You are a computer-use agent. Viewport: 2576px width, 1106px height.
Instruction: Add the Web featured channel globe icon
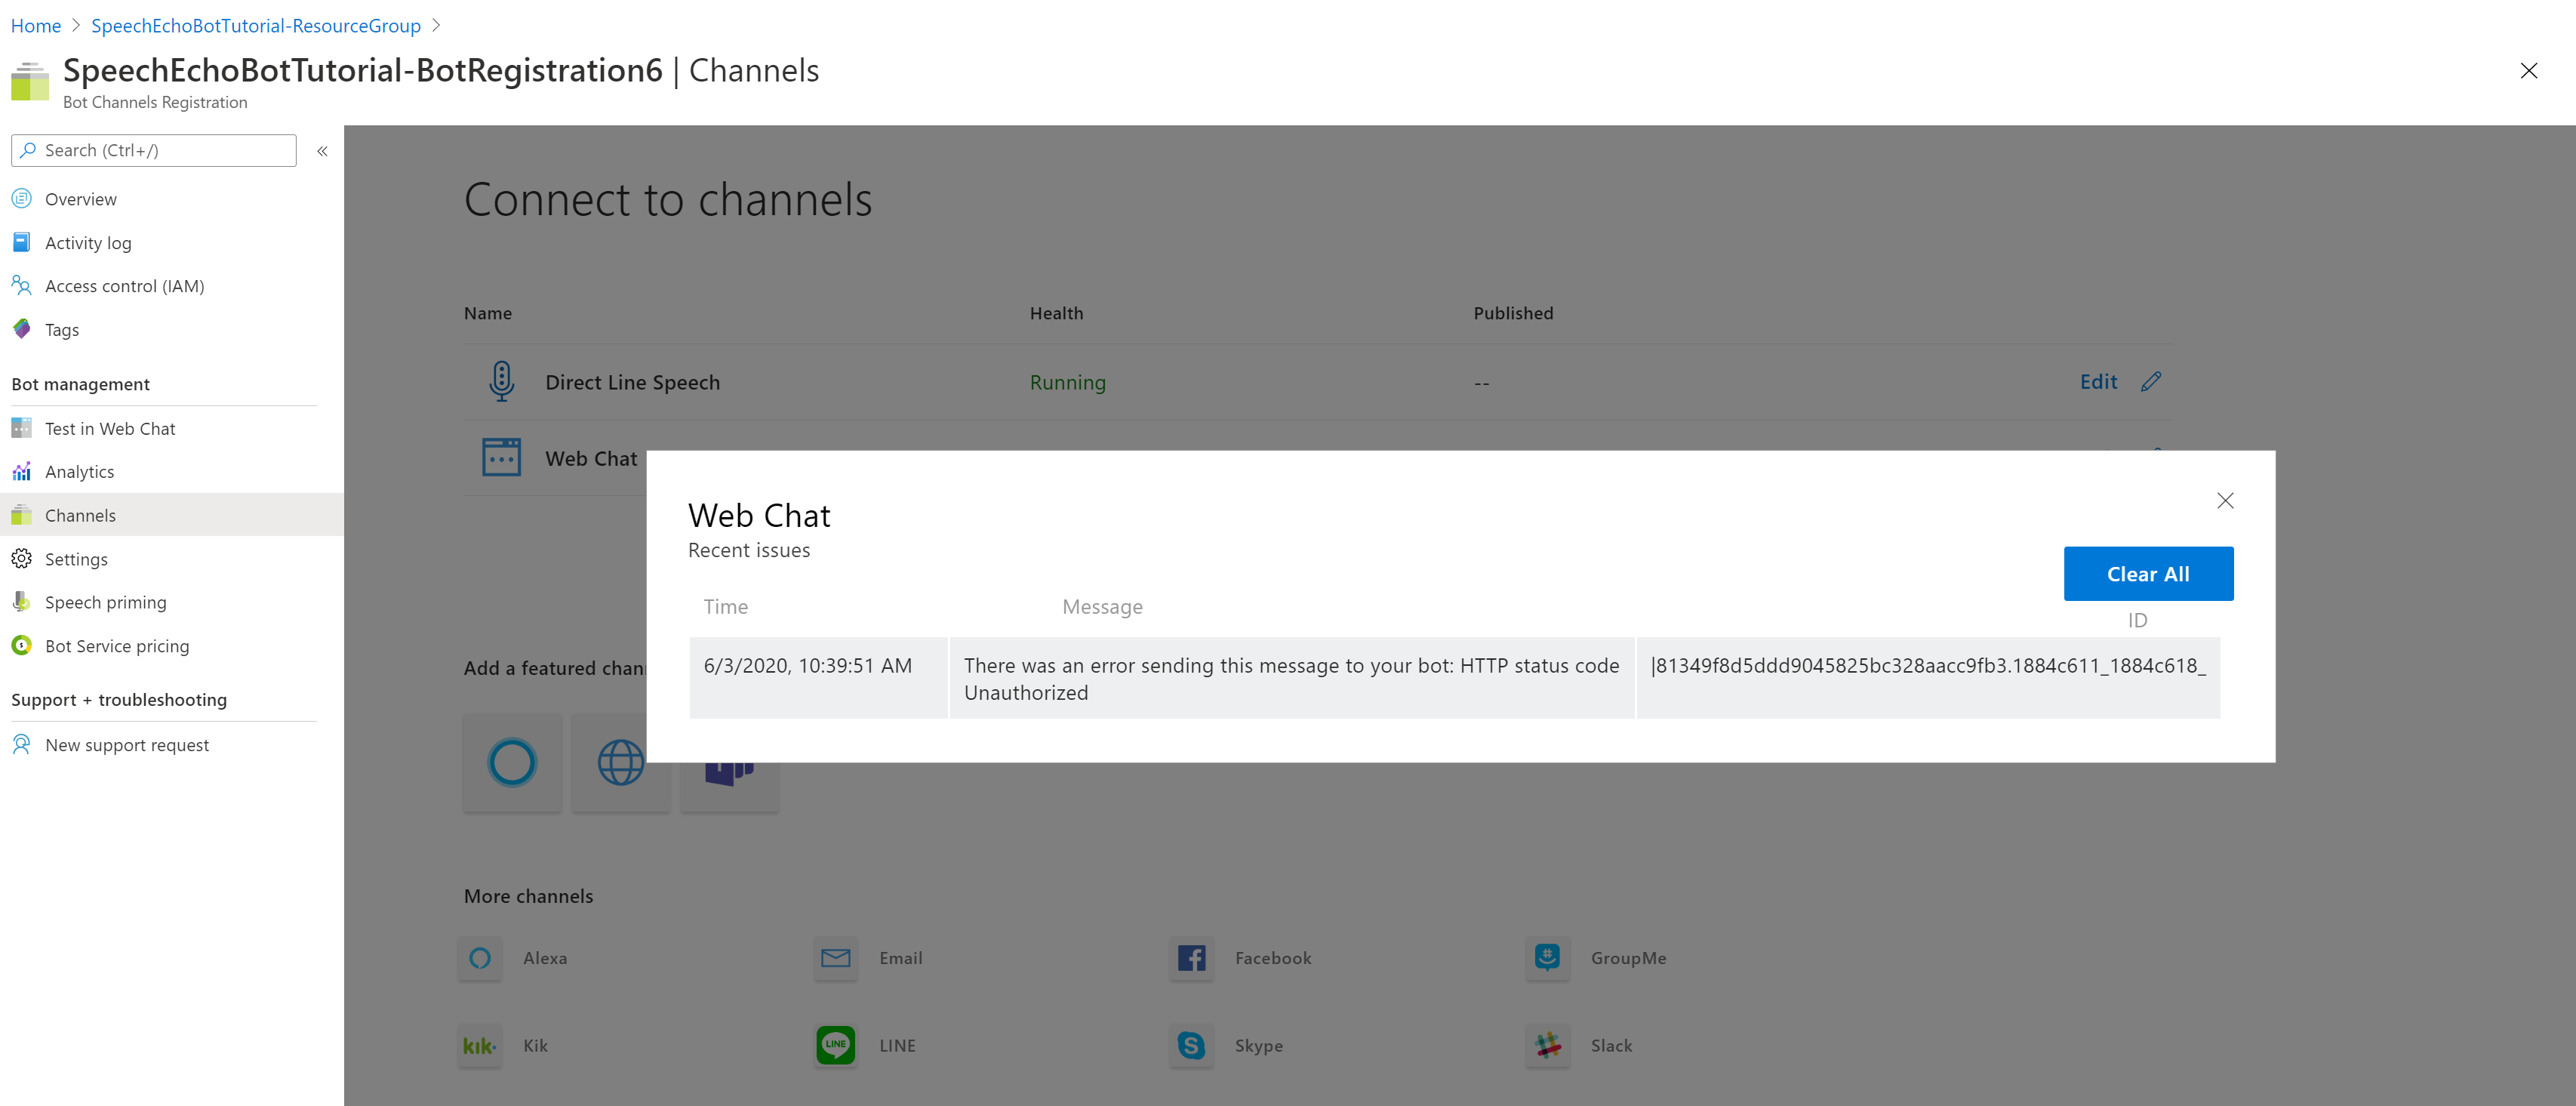[x=620, y=762]
